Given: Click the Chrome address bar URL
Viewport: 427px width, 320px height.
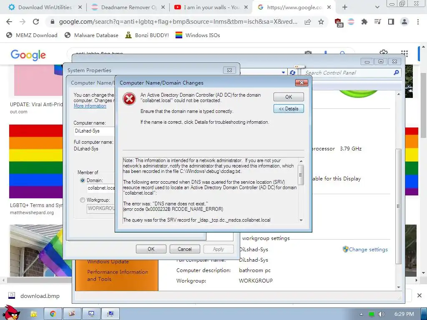Looking at the screenshot, I should 178,22.
